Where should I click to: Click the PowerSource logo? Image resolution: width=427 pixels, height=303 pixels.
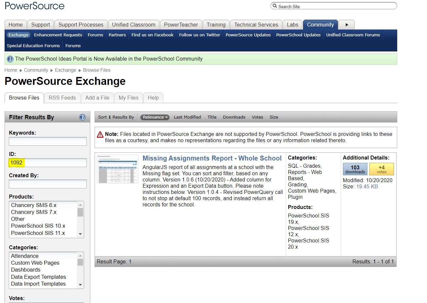[34, 6]
